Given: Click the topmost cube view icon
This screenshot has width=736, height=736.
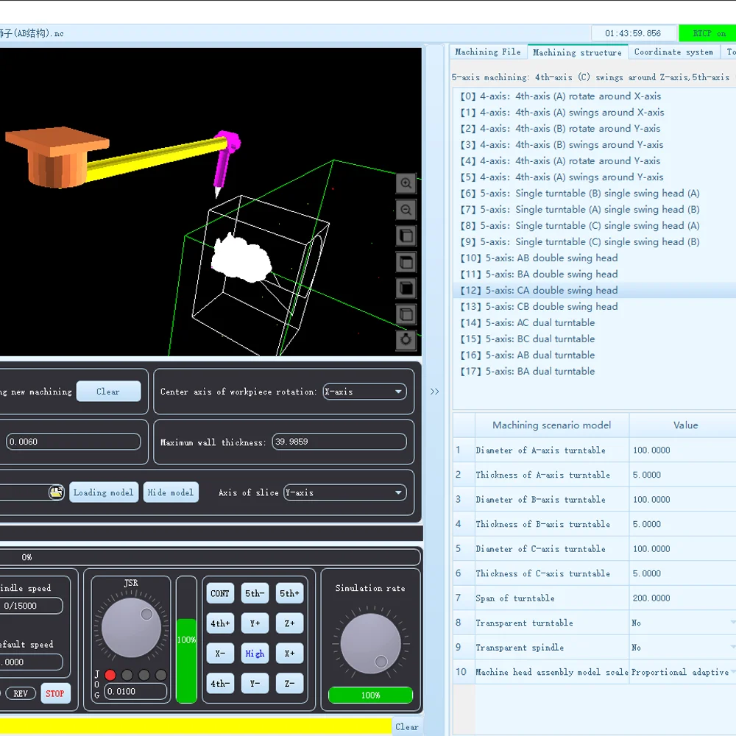Looking at the screenshot, I should 406,236.
